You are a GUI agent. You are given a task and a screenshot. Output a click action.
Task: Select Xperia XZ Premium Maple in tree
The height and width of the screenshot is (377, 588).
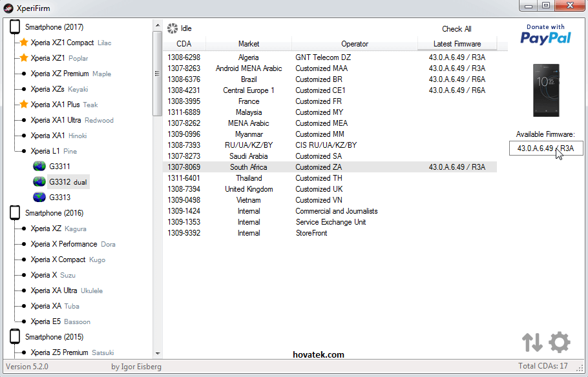71,74
